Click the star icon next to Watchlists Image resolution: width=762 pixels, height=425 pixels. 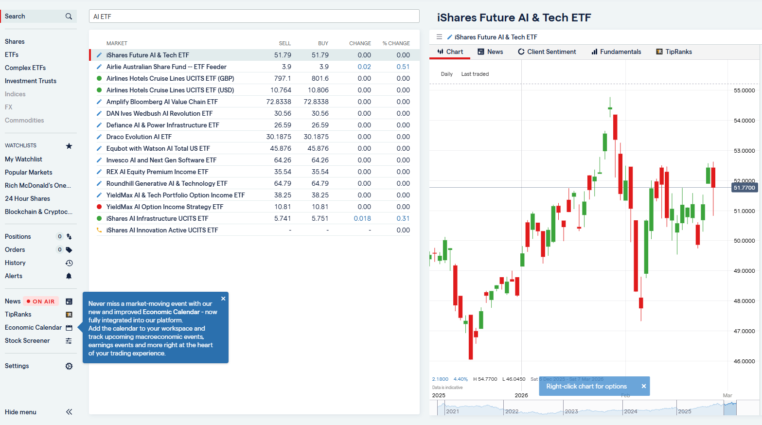click(69, 145)
